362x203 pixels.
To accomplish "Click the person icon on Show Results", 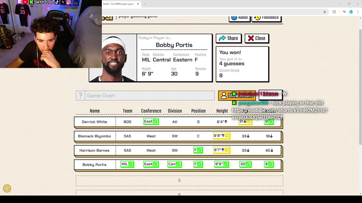I will (224, 96).
